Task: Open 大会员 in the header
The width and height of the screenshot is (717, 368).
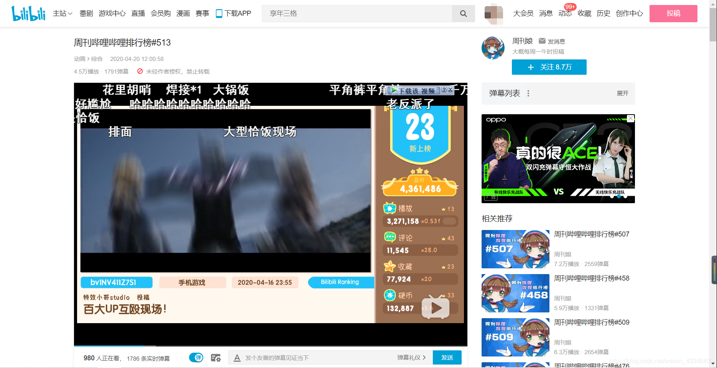Action: click(x=523, y=13)
